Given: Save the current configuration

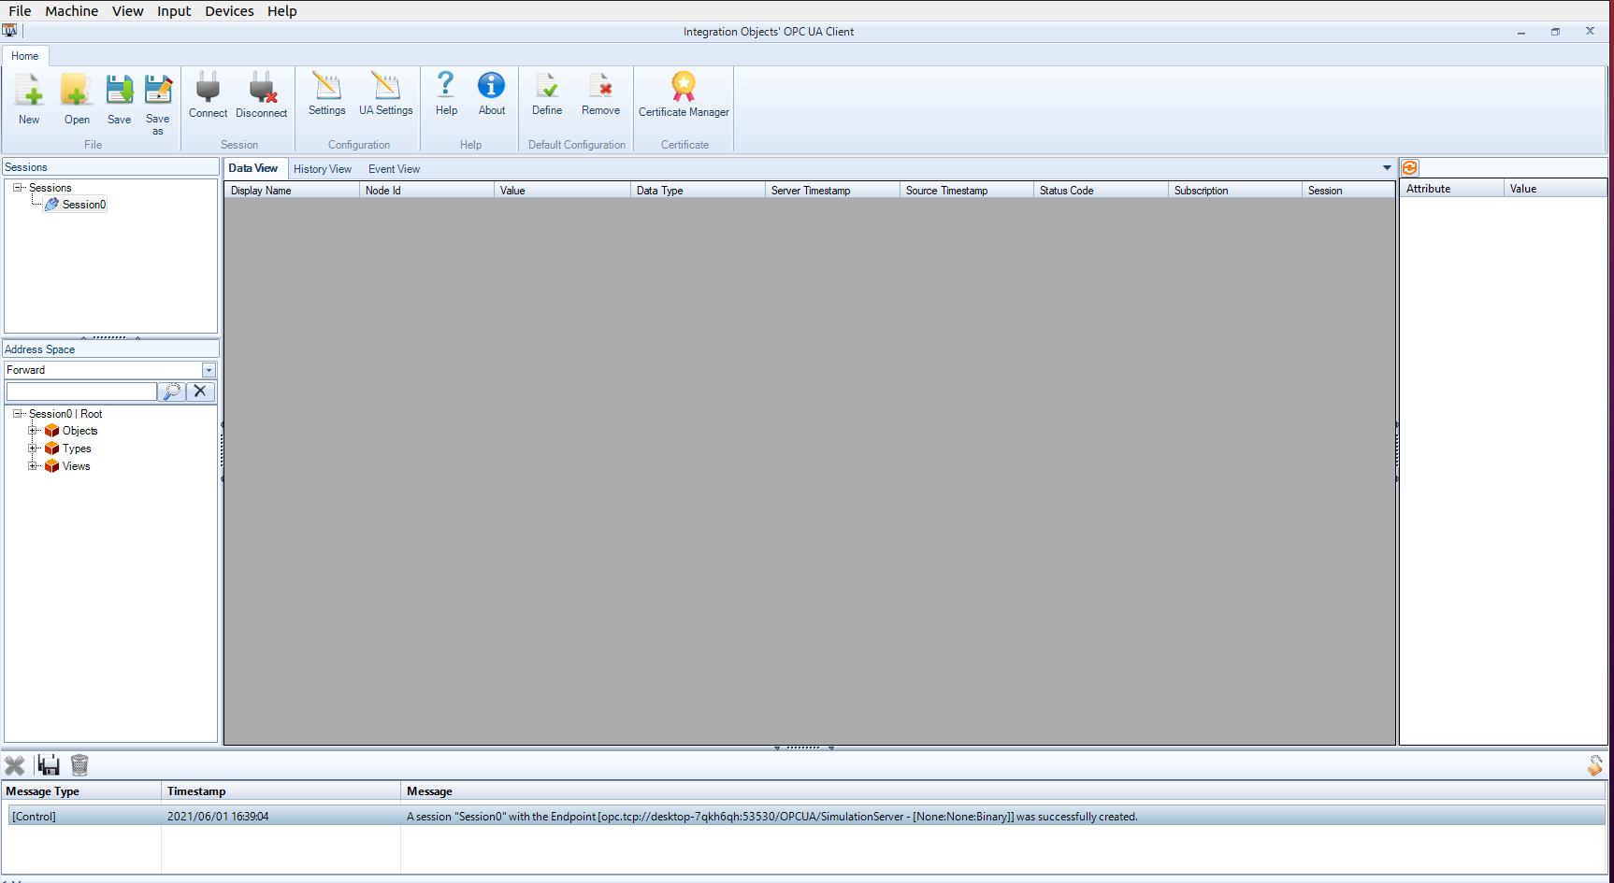Looking at the screenshot, I should pyautogui.click(x=119, y=98).
